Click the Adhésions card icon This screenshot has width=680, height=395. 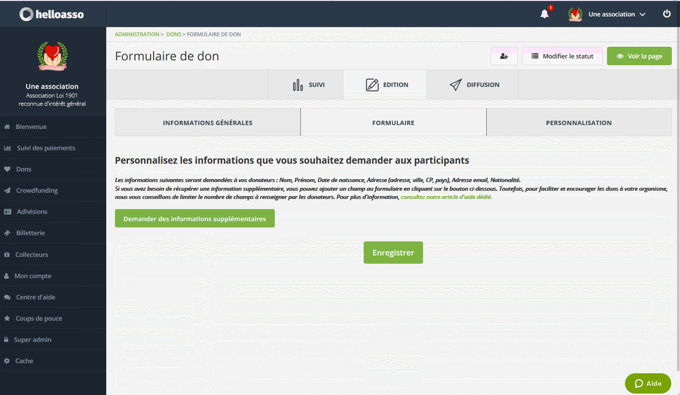coord(8,212)
